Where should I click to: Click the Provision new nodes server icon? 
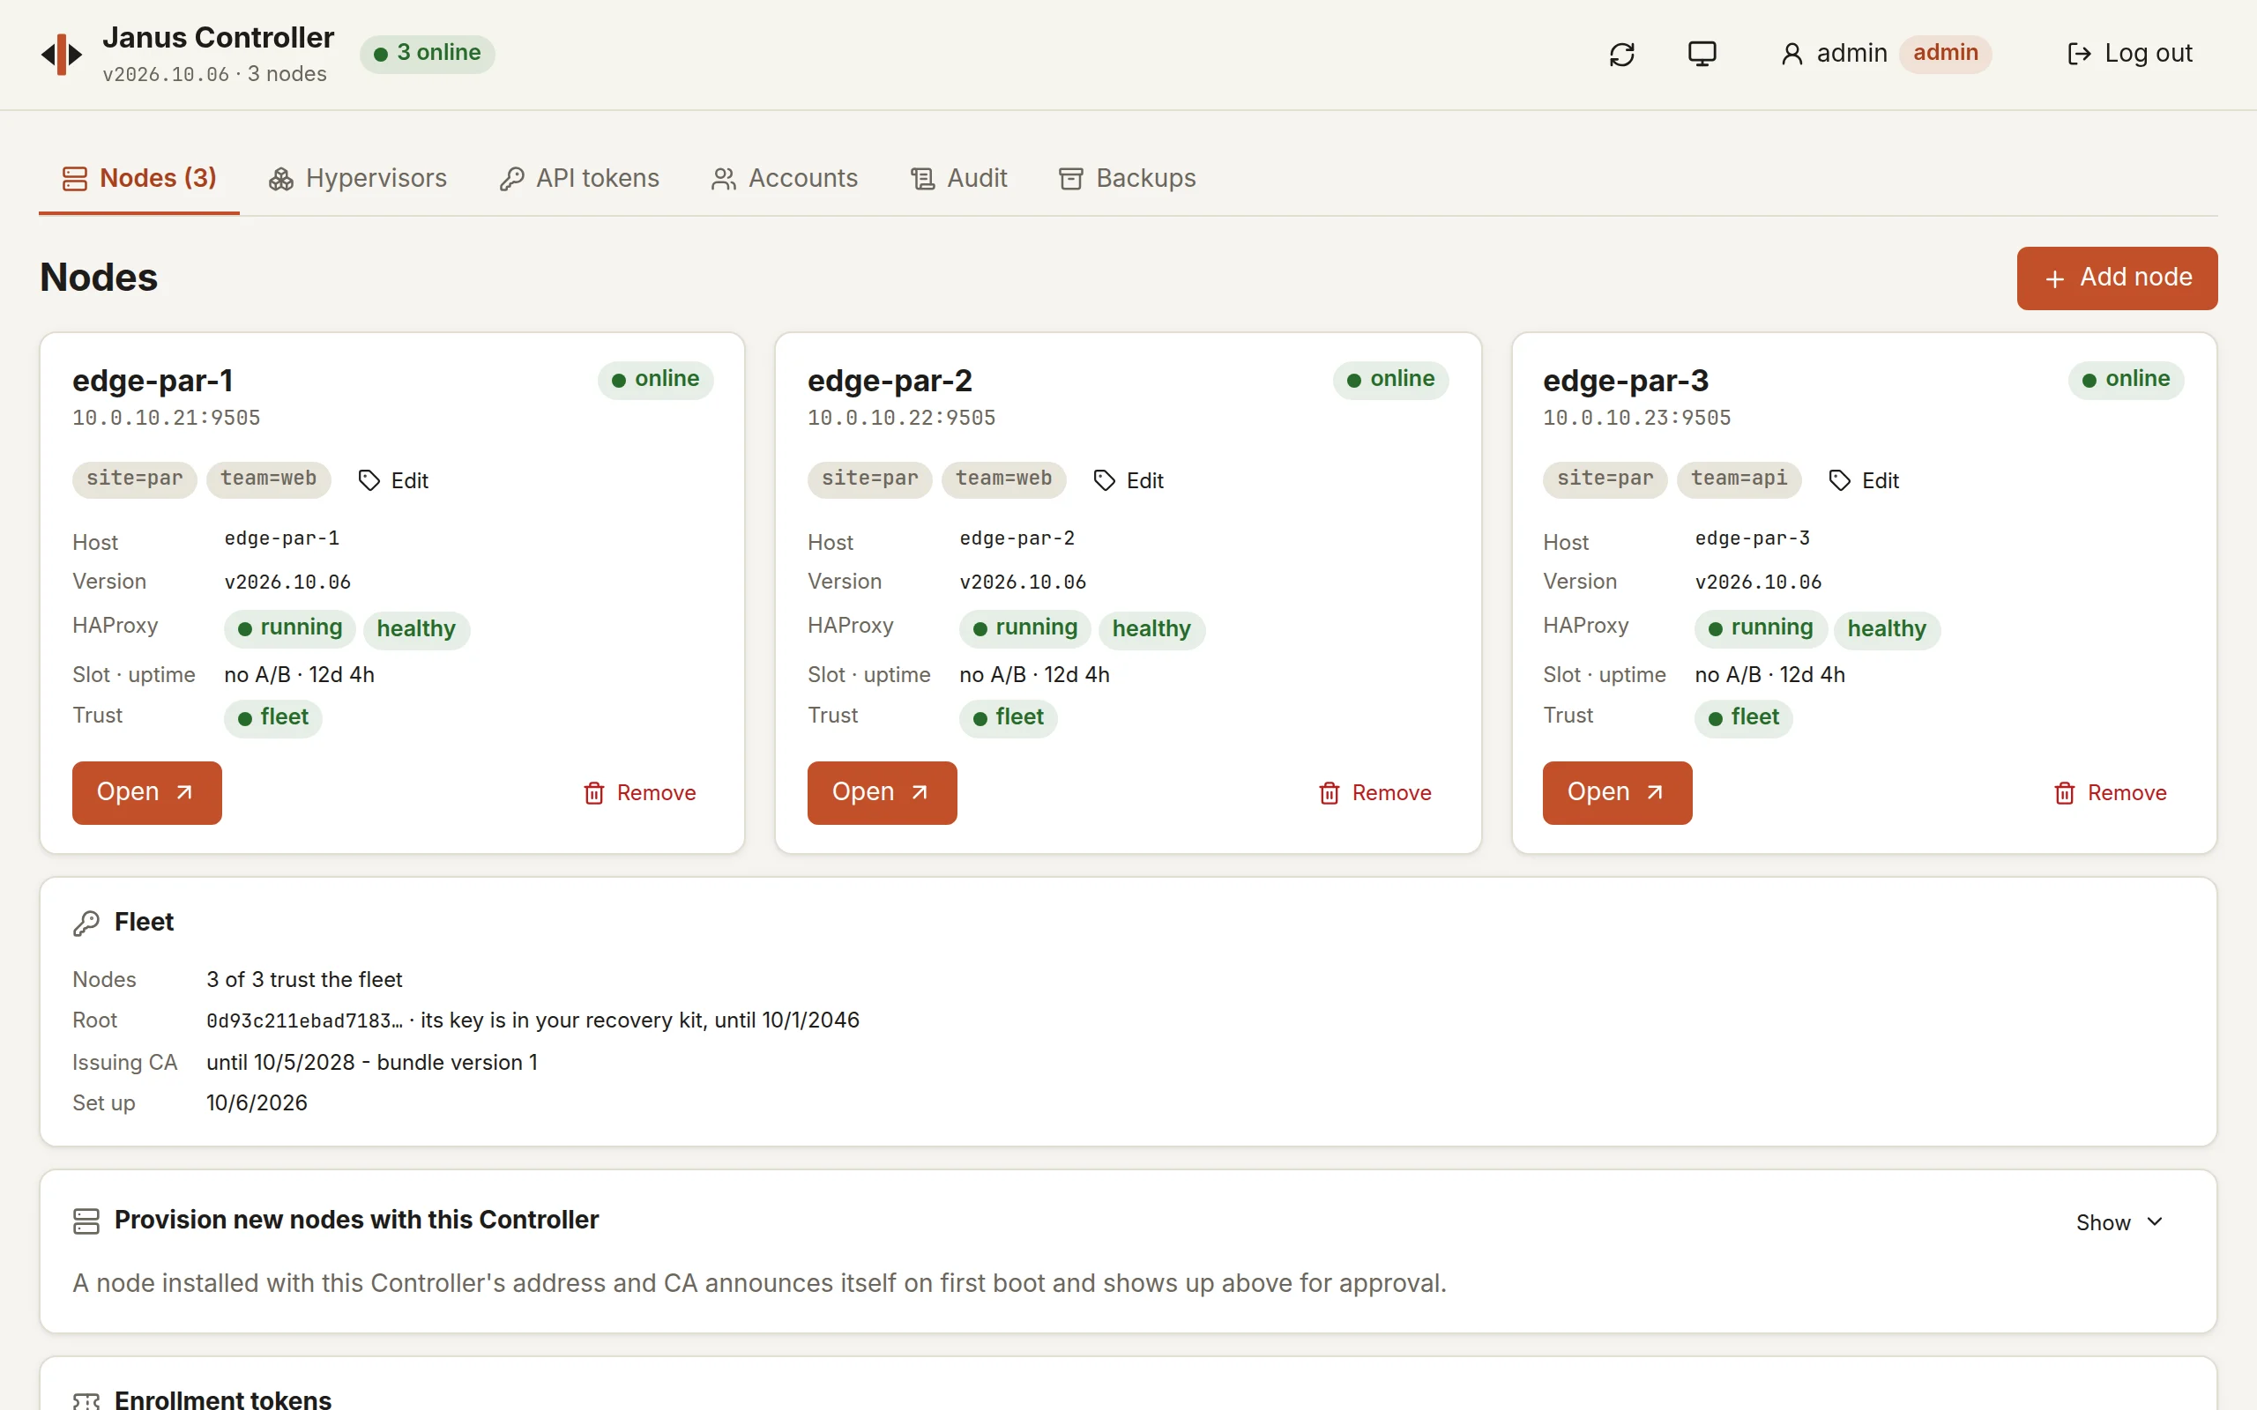click(86, 1221)
